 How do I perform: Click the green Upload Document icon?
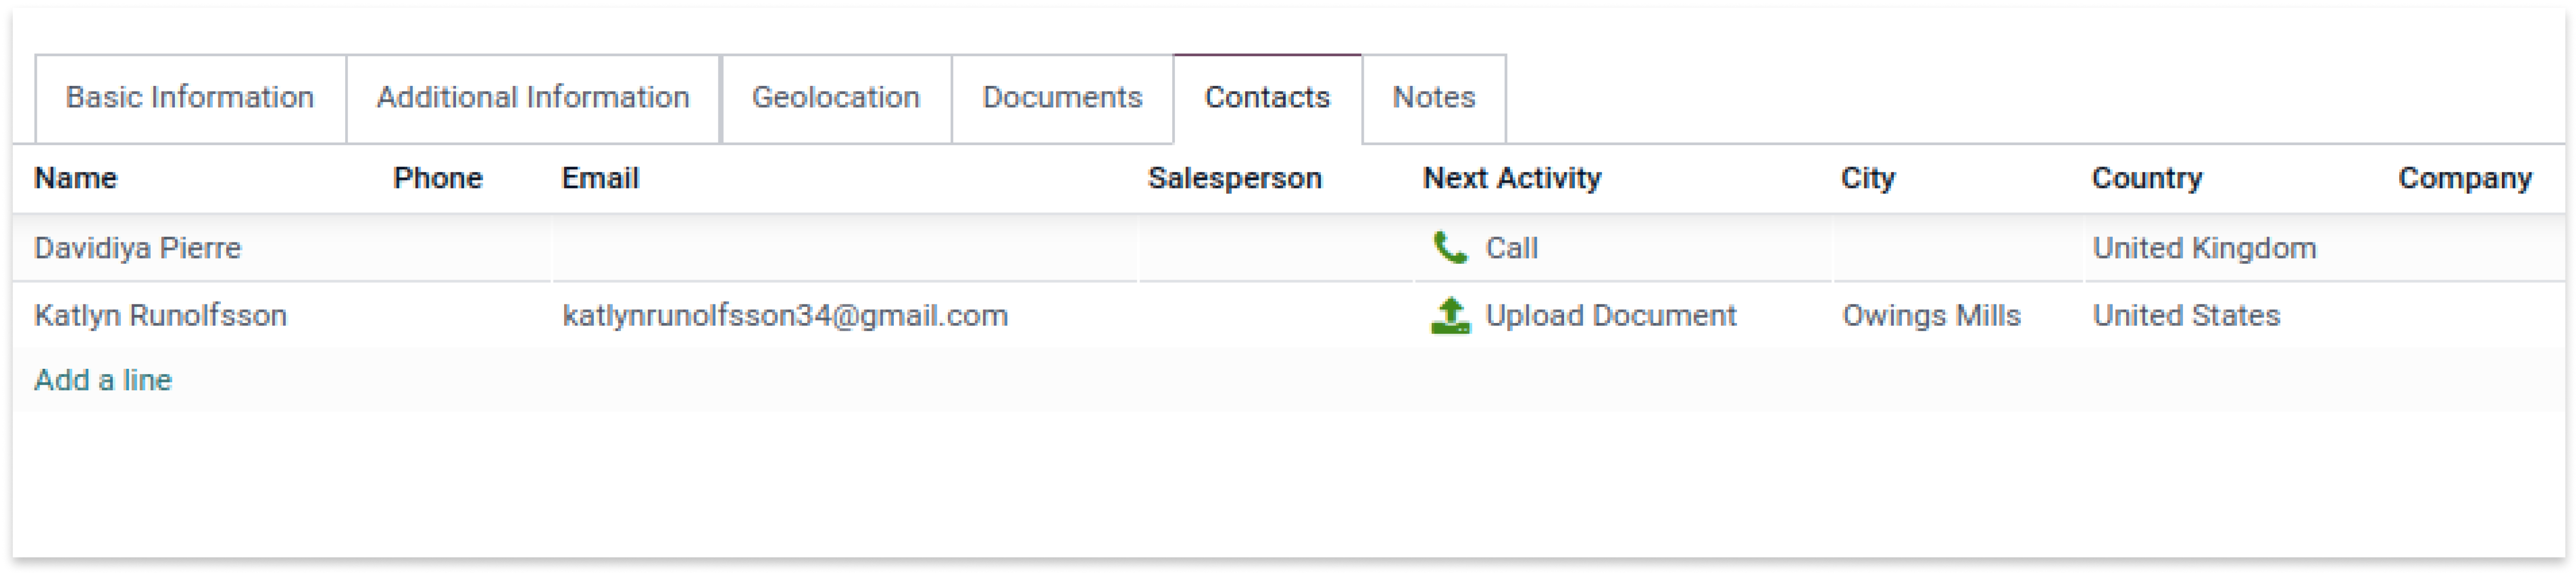pos(1450,315)
